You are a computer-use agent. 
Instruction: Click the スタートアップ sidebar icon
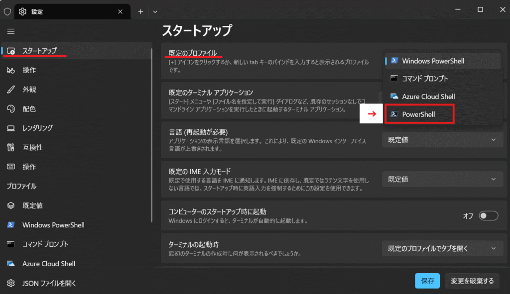11,51
